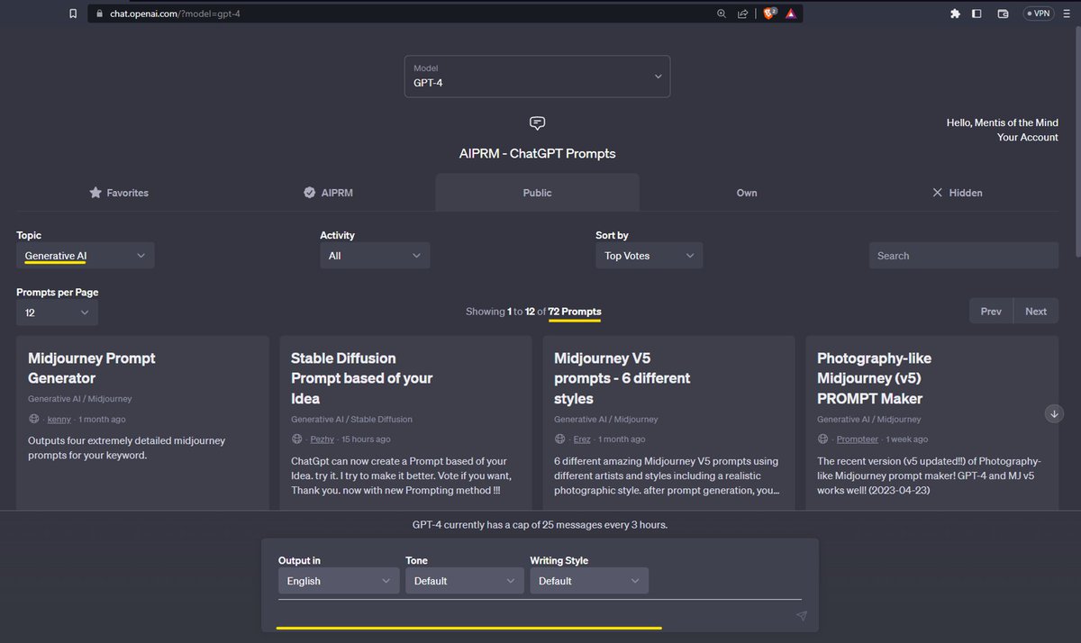Click the Brave Rewards triangle icon

pos(791,14)
